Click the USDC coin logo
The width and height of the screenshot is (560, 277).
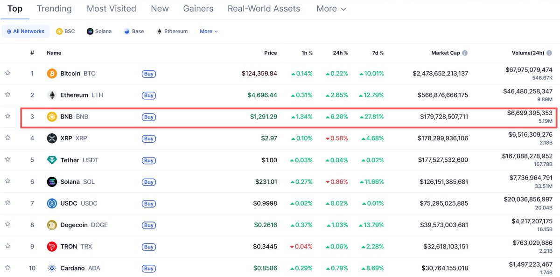point(52,203)
